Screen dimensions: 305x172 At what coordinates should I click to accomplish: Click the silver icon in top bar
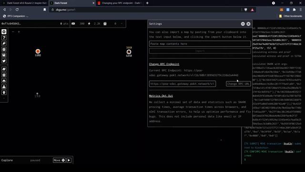[73, 23]
